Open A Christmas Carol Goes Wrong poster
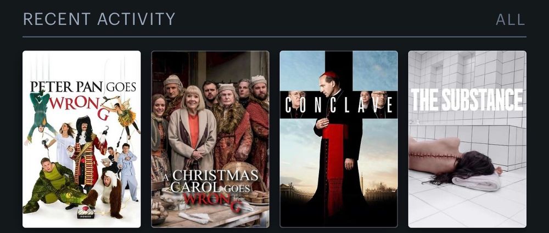This screenshot has width=549, height=233. click(x=210, y=139)
